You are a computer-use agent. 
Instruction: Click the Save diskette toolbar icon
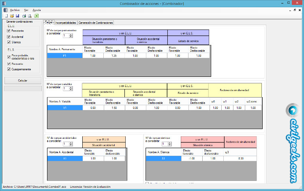click(17, 16)
